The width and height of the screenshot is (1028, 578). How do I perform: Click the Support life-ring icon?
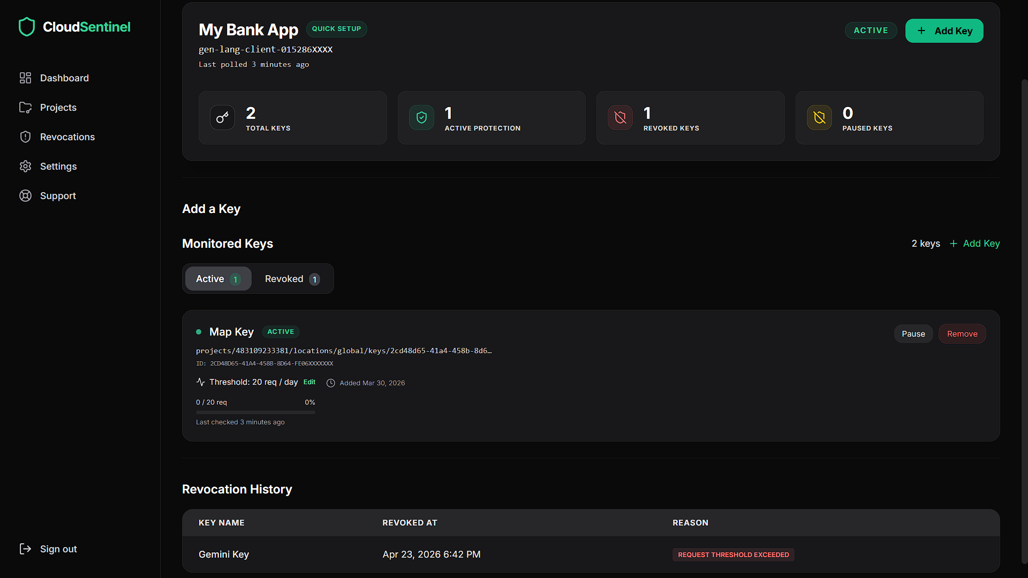click(26, 195)
